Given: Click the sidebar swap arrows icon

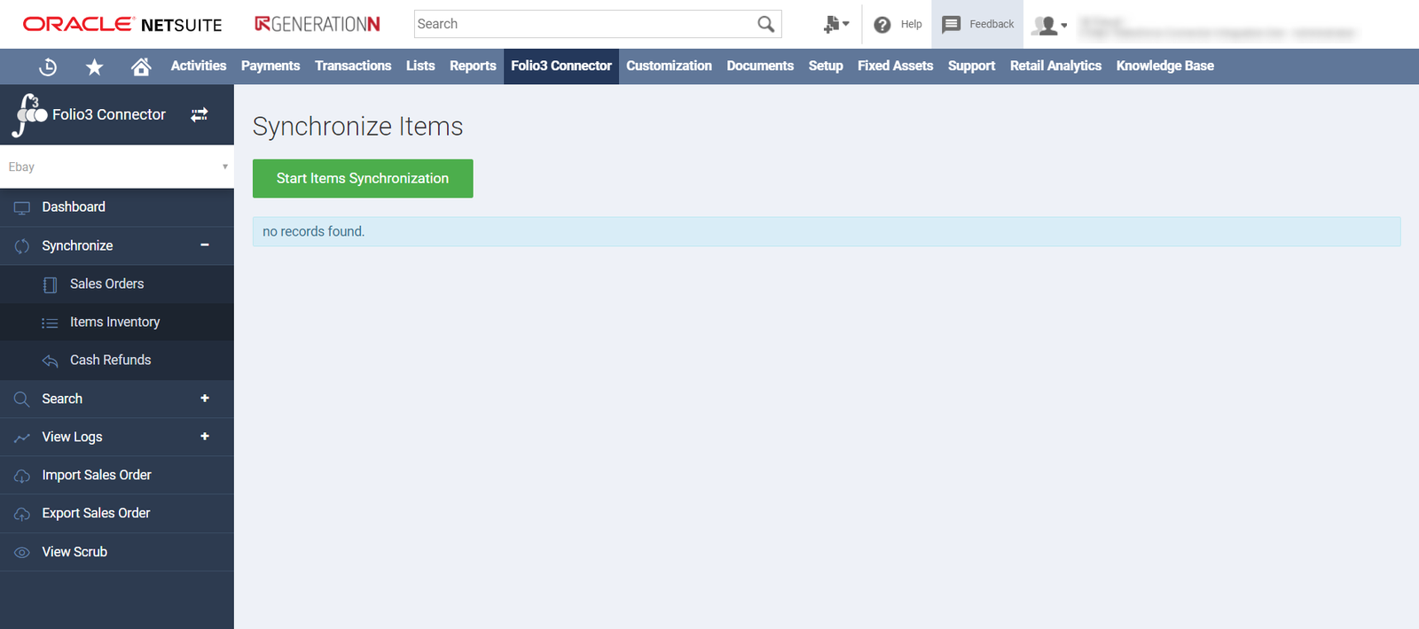Looking at the screenshot, I should [x=200, y=114].
